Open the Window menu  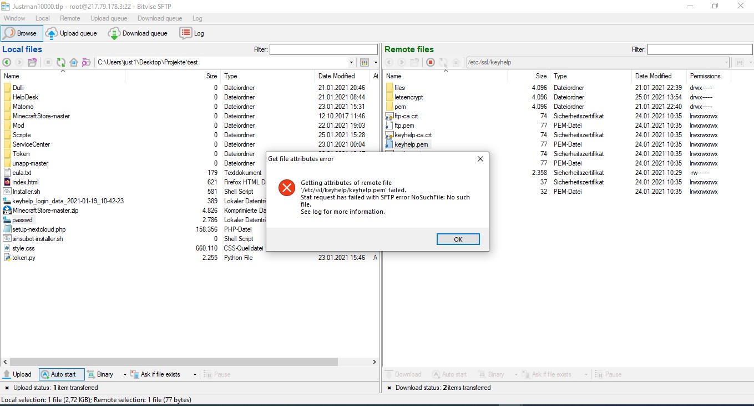14,18
